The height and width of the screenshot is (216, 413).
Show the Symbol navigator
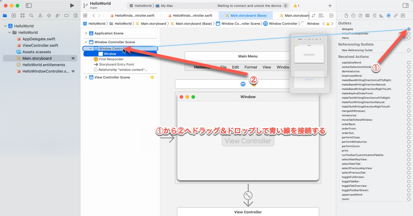pos(22,15)
